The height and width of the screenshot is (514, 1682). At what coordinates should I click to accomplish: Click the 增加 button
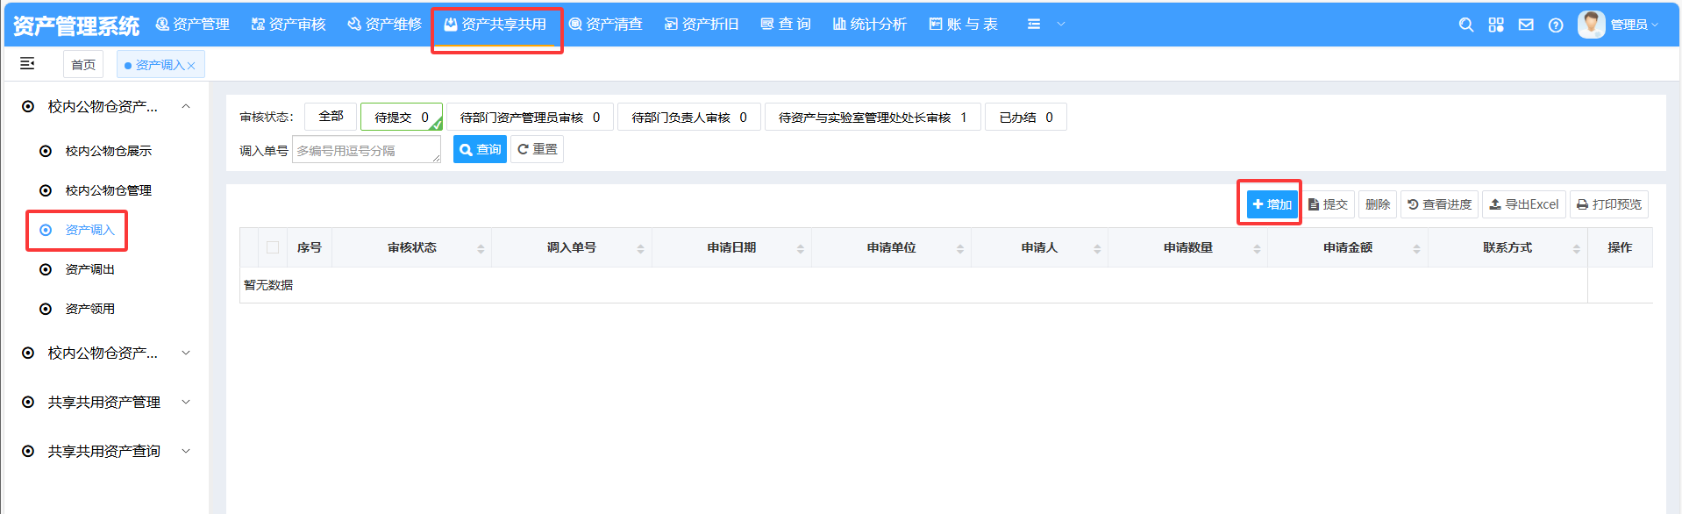1272,204
